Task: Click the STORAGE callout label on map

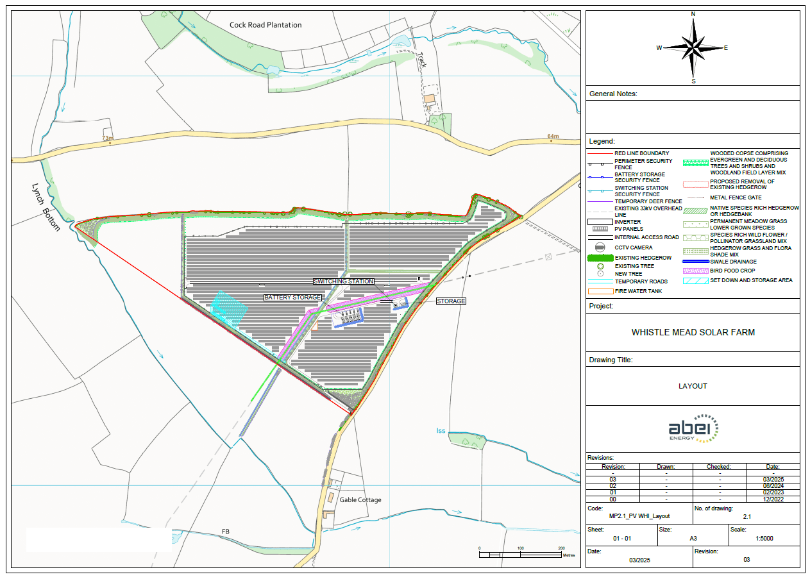Action: coord(451,301)
